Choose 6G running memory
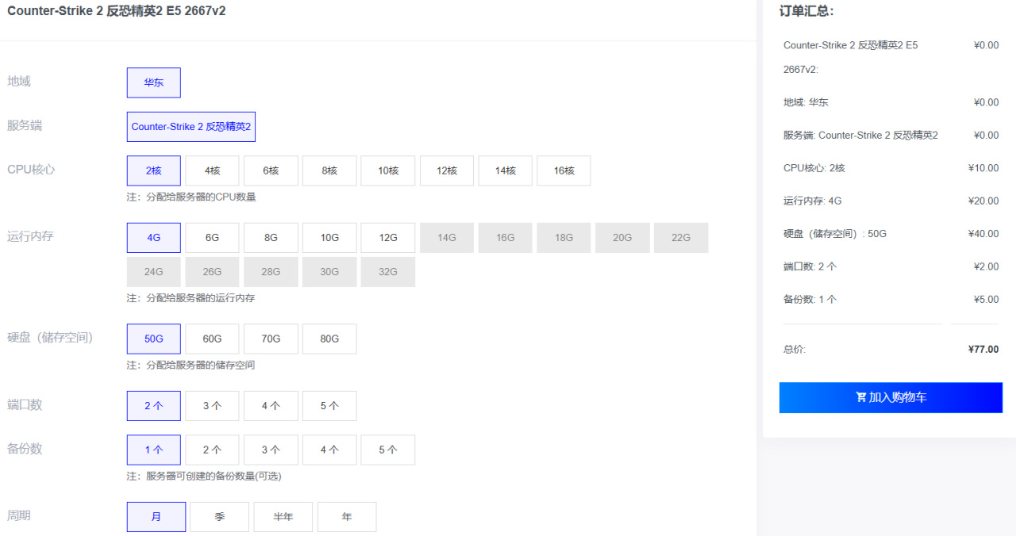Viewport: 1016px width, 536px height. pos(213,238)
